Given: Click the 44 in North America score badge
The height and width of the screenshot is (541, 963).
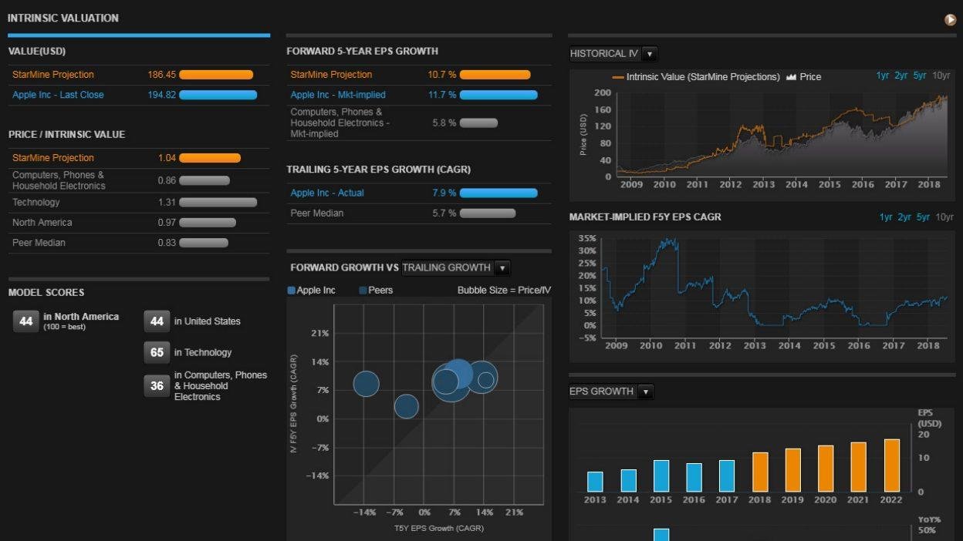Looking at the screenshot, I should click(x=25, y=321).
